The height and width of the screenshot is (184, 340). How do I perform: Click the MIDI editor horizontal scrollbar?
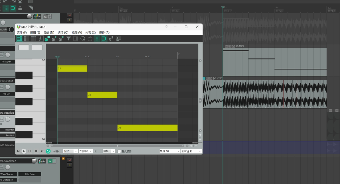coord(117,146)
